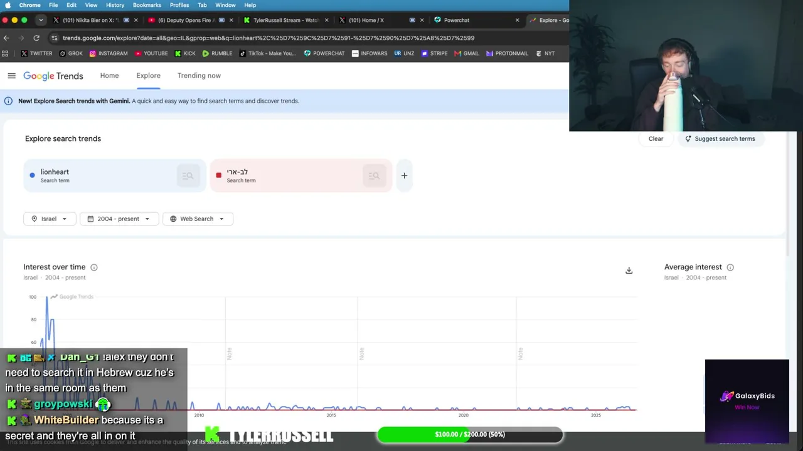Close the Powerchat tab
The width and height of the screenshot is (803, 451).
click(x=517, y=20)
